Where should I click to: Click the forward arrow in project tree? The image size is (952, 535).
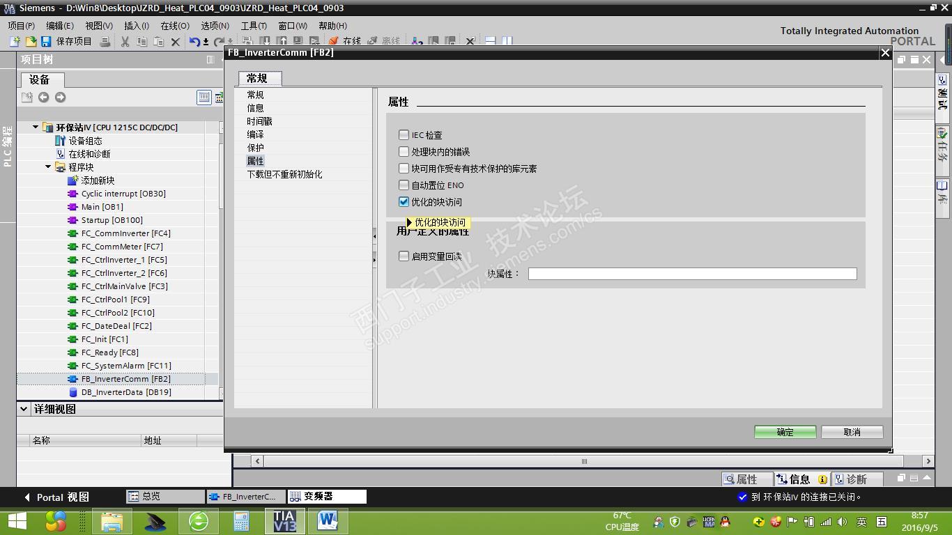[x=60, y=98]
